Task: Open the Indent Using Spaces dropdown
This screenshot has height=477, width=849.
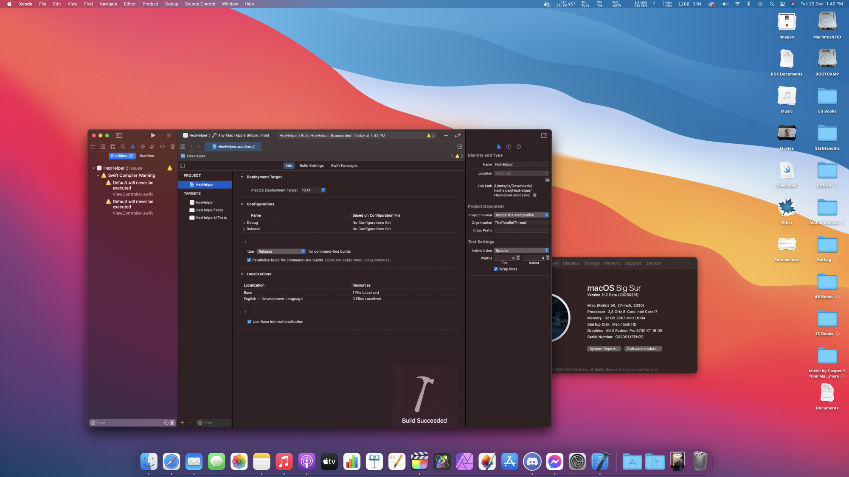Action: pos(521,251)
